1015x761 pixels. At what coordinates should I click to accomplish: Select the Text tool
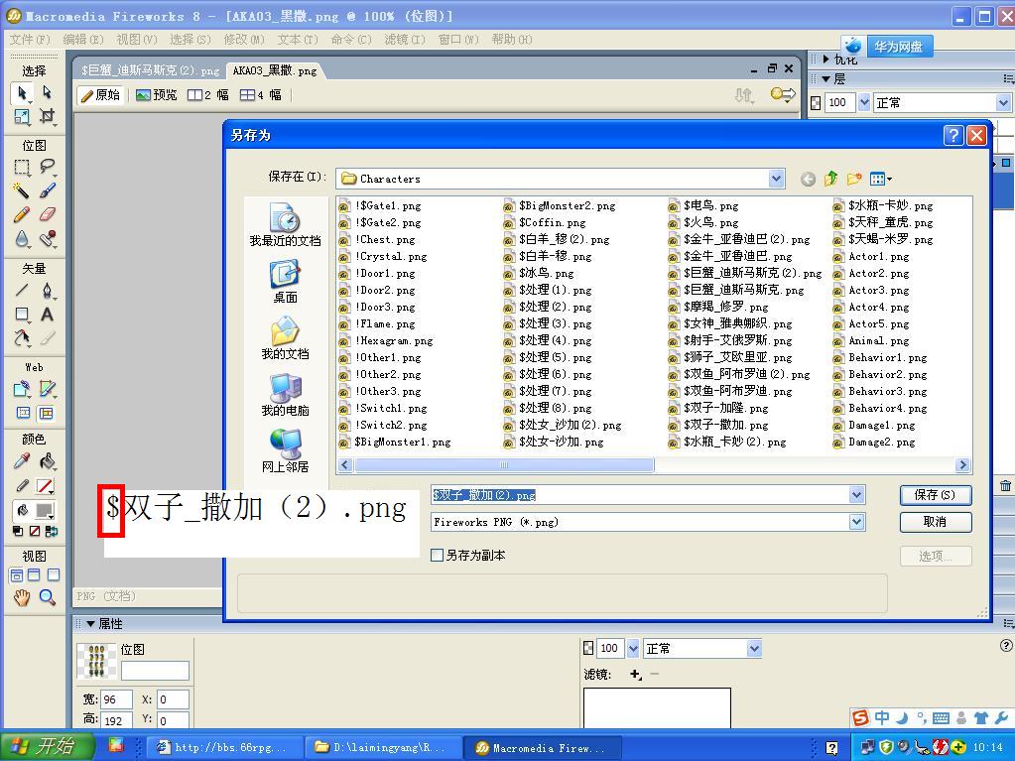pyautogui.click(x=47, y=315)
